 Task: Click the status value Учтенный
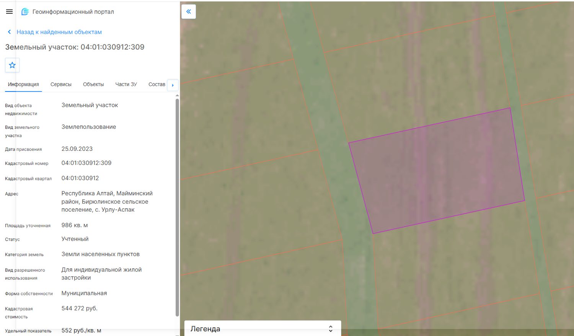[x=75, y=239]
